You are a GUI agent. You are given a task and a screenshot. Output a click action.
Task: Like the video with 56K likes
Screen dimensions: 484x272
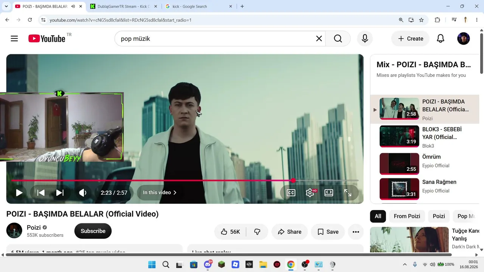(230, 232)
